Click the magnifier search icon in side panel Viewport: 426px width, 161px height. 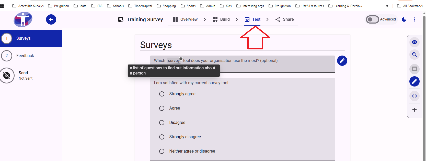tap(414, 55)
